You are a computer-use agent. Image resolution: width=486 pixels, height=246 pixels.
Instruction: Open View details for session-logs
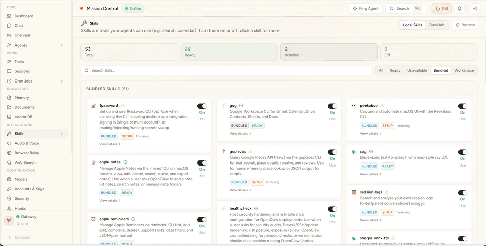pyautogui.click(x=371, y=220)
